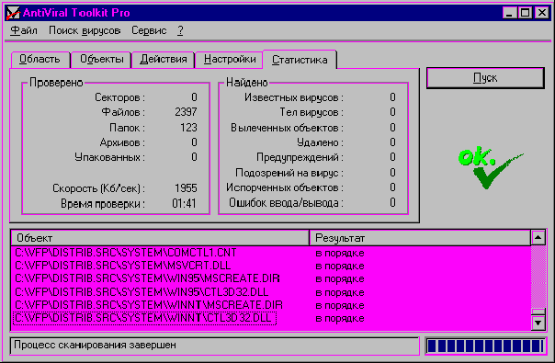This screenshot has width=555, height=363.
Task: Switch to the Настройки tab
Action: coord(230,59)
